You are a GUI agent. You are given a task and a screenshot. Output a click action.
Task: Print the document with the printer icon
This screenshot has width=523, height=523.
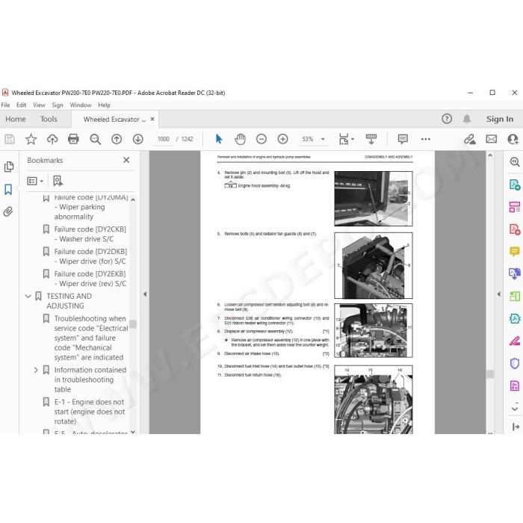tap(73, 139)
